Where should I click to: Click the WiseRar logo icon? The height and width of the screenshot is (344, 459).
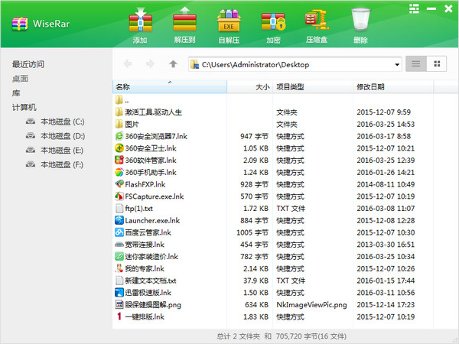pos(20,24)
